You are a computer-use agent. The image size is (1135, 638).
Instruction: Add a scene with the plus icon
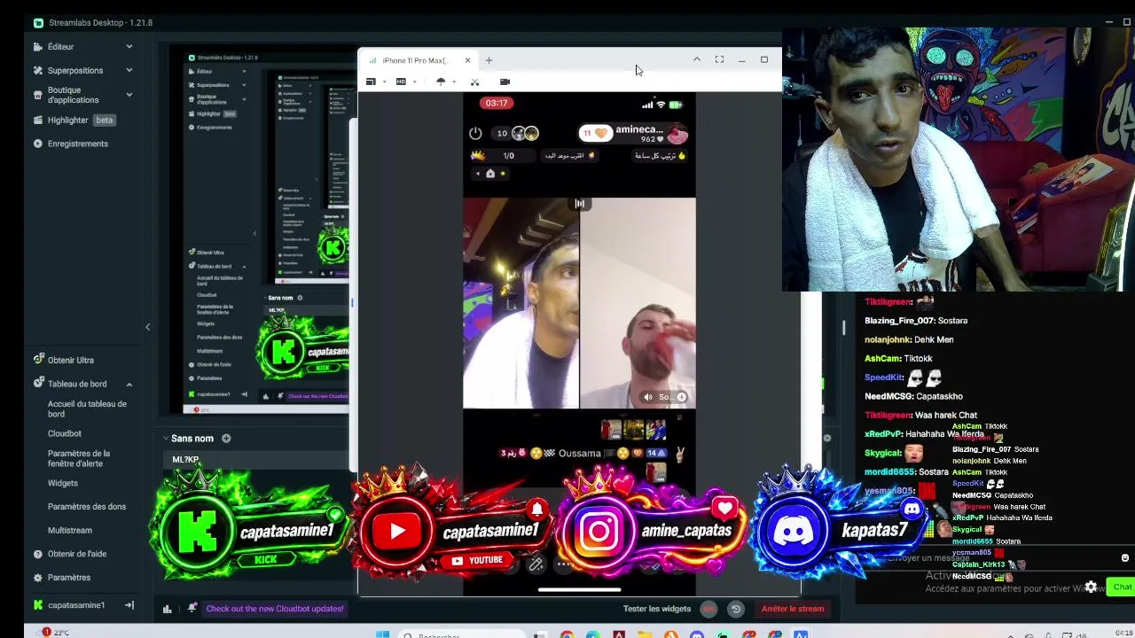click(x=226, y=438)
